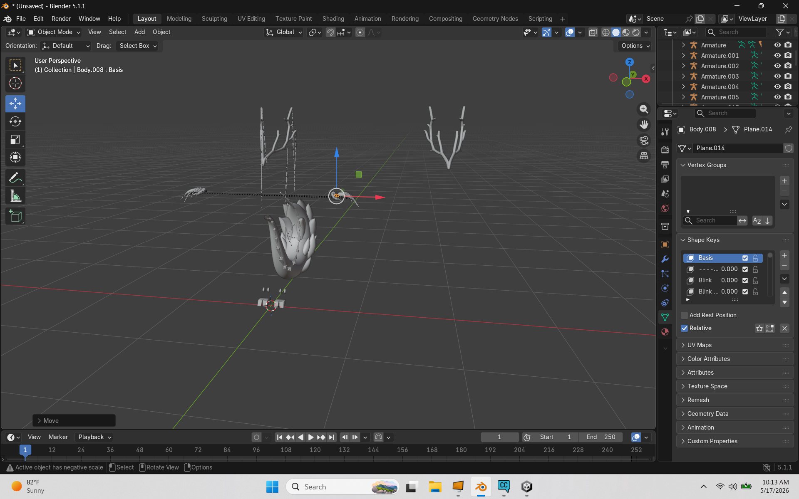The height and width of the screenshot is (499, 799).
Task: Expand the UV Maps panel
Action: tap(735, 345)
